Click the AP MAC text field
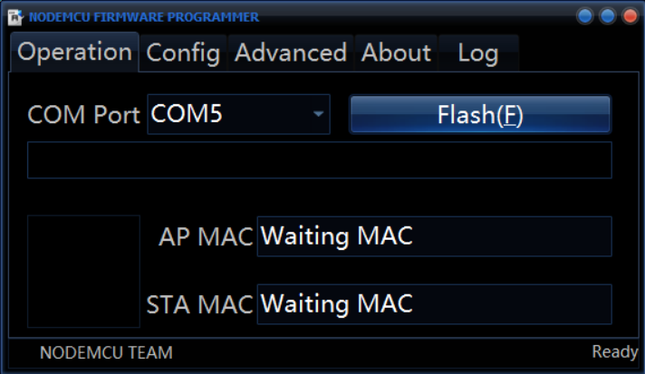The height and width of the screenshot is (374, 645). pyautogui.click(x=435, y=236)
